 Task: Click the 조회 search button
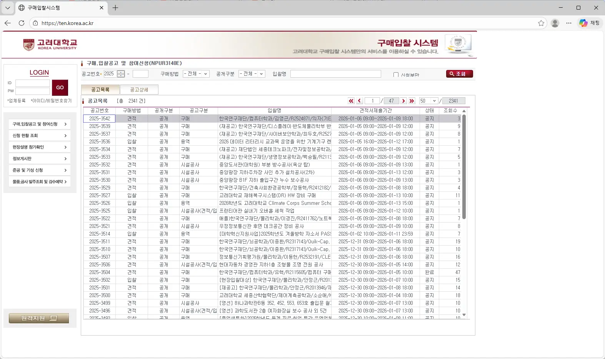point(460,74)
